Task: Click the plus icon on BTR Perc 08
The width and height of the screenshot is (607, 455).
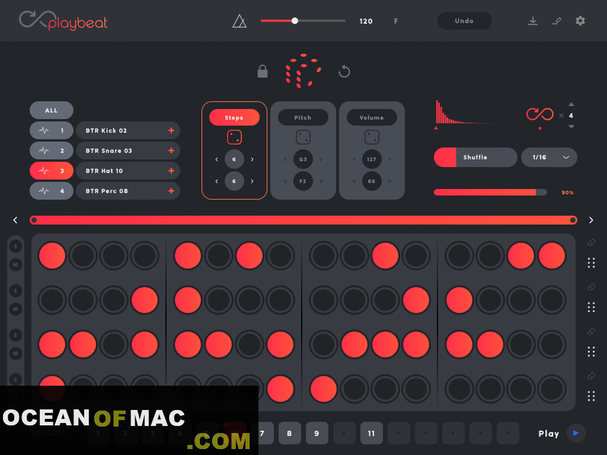Action: pos(171,191)
